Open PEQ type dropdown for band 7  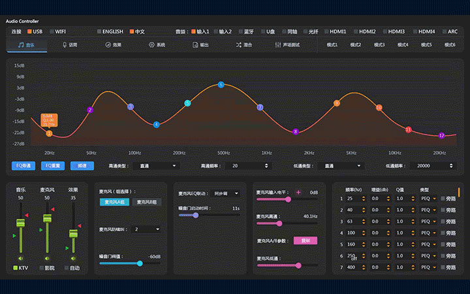[428, 267]
